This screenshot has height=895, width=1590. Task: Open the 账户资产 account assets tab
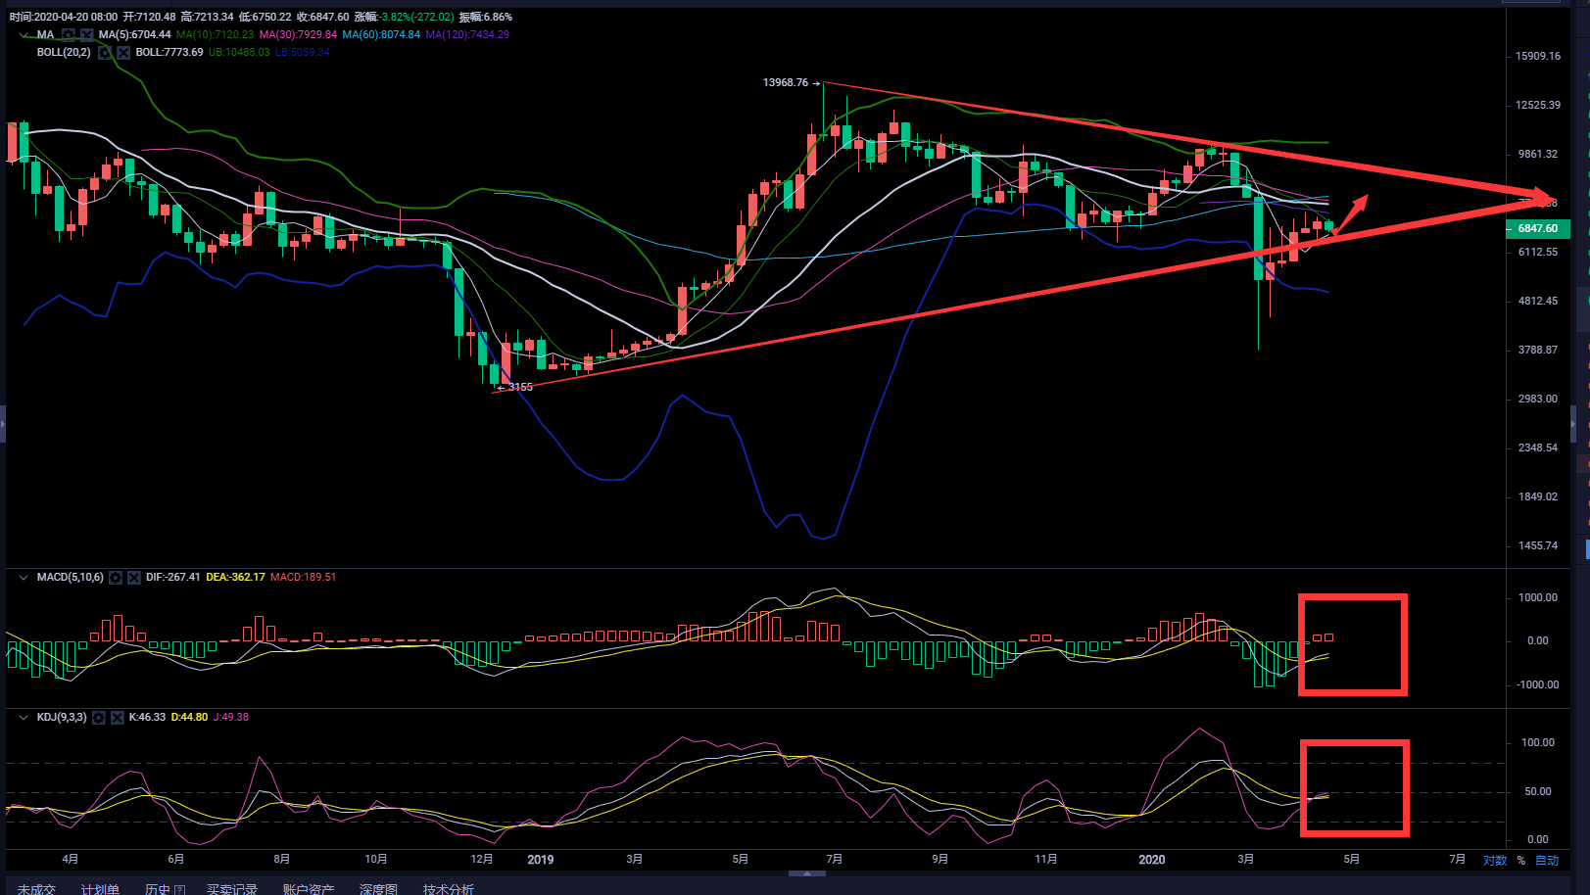[309, 888]
